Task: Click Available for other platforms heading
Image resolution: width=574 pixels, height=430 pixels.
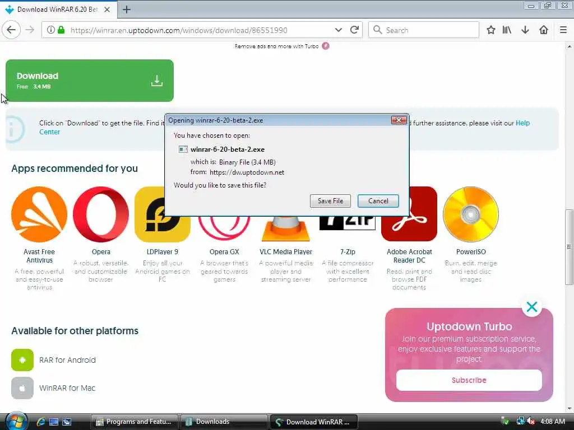Action: pos(75,330)
